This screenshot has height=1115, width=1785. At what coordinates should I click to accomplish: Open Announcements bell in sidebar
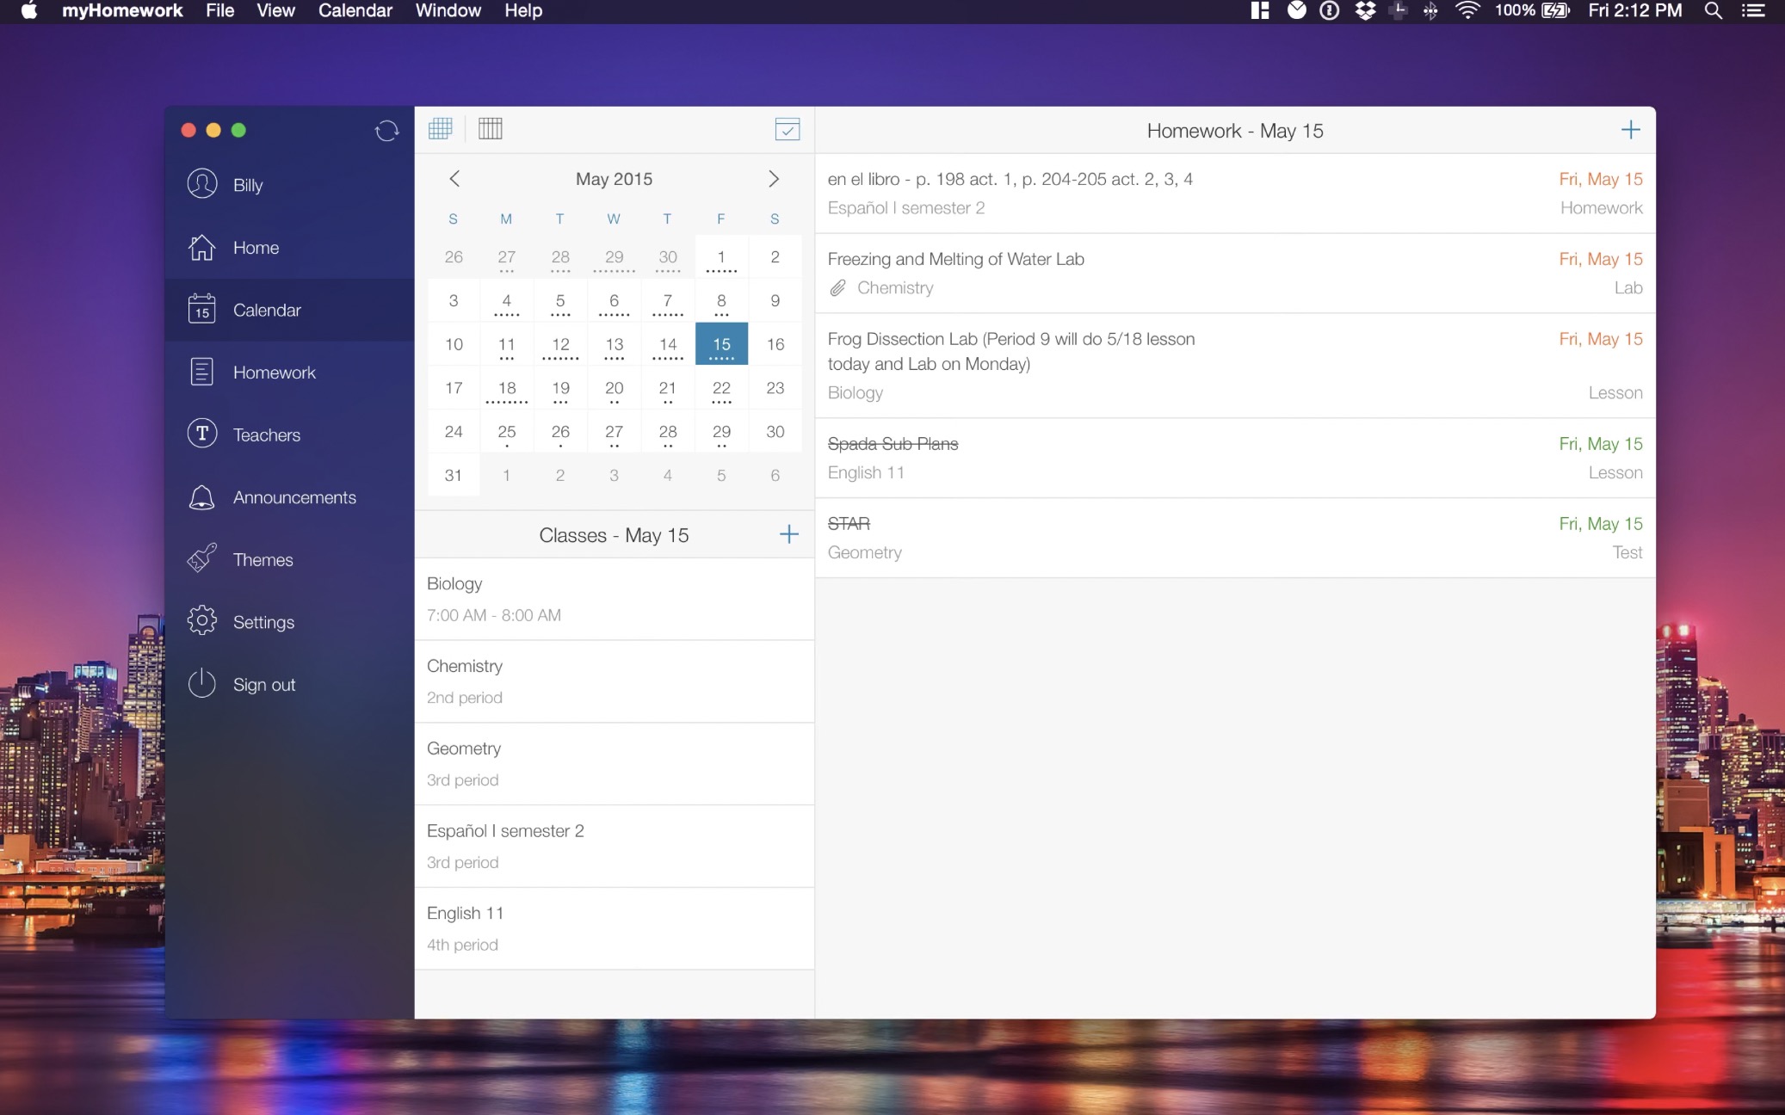click(293, 497)
